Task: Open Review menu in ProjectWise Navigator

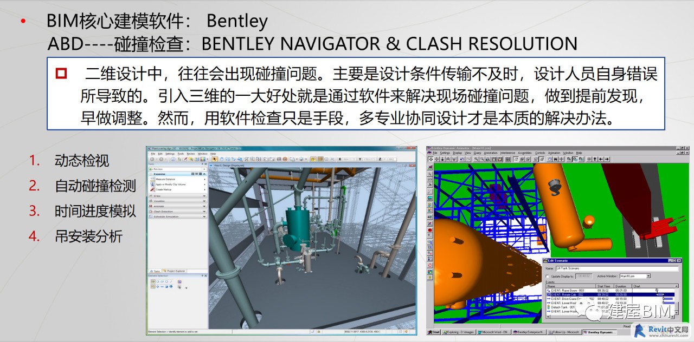Action: click(191, 154)
